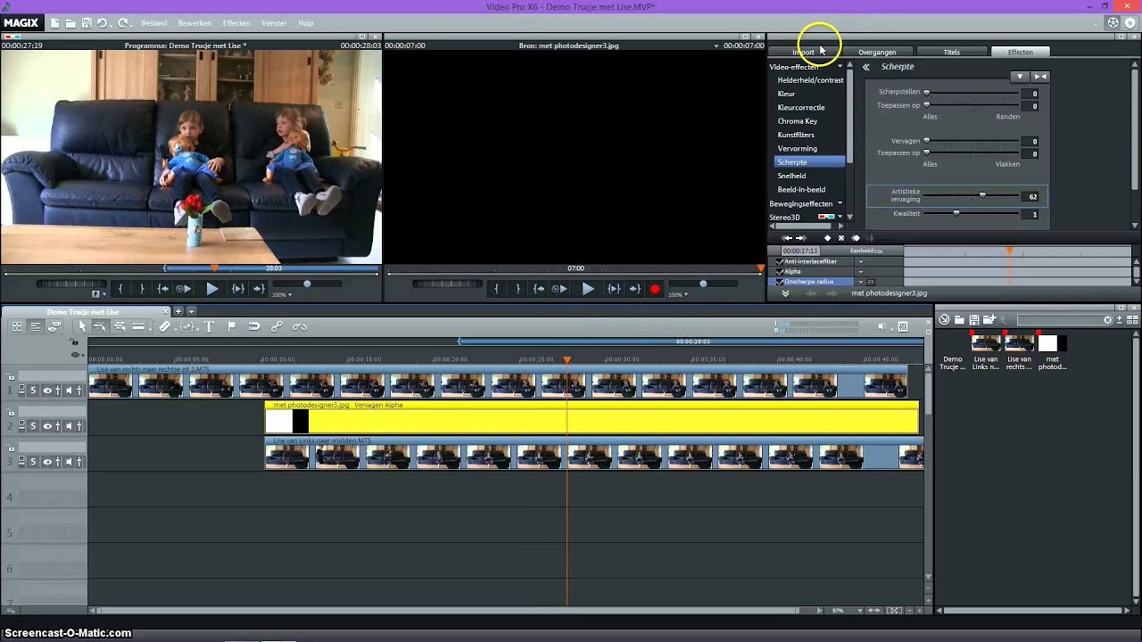
Task: Select Kunstfilters effect
Action: (x=796, y=135)
